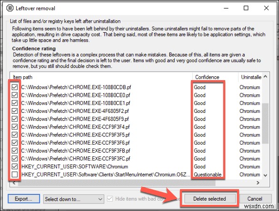Toggle checkbox for CHROME.EXE-CCF9F3F6.pf

[15, 143]
